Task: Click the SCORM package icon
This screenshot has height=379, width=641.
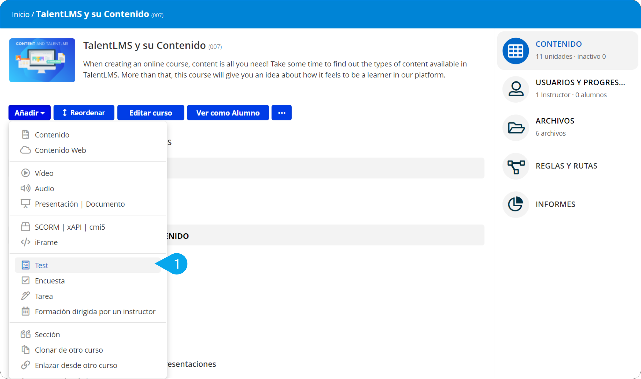Action: pos(25,227)
